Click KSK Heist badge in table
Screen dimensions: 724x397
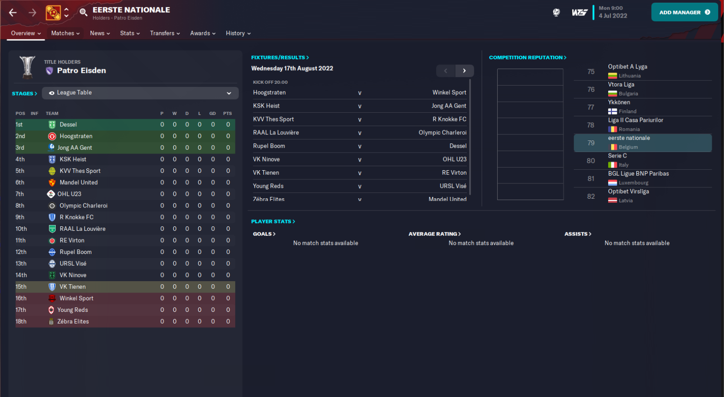coord(52,159)
